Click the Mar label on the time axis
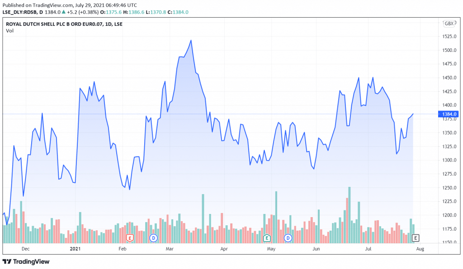463x269 pixels. (x=170, y=249)
